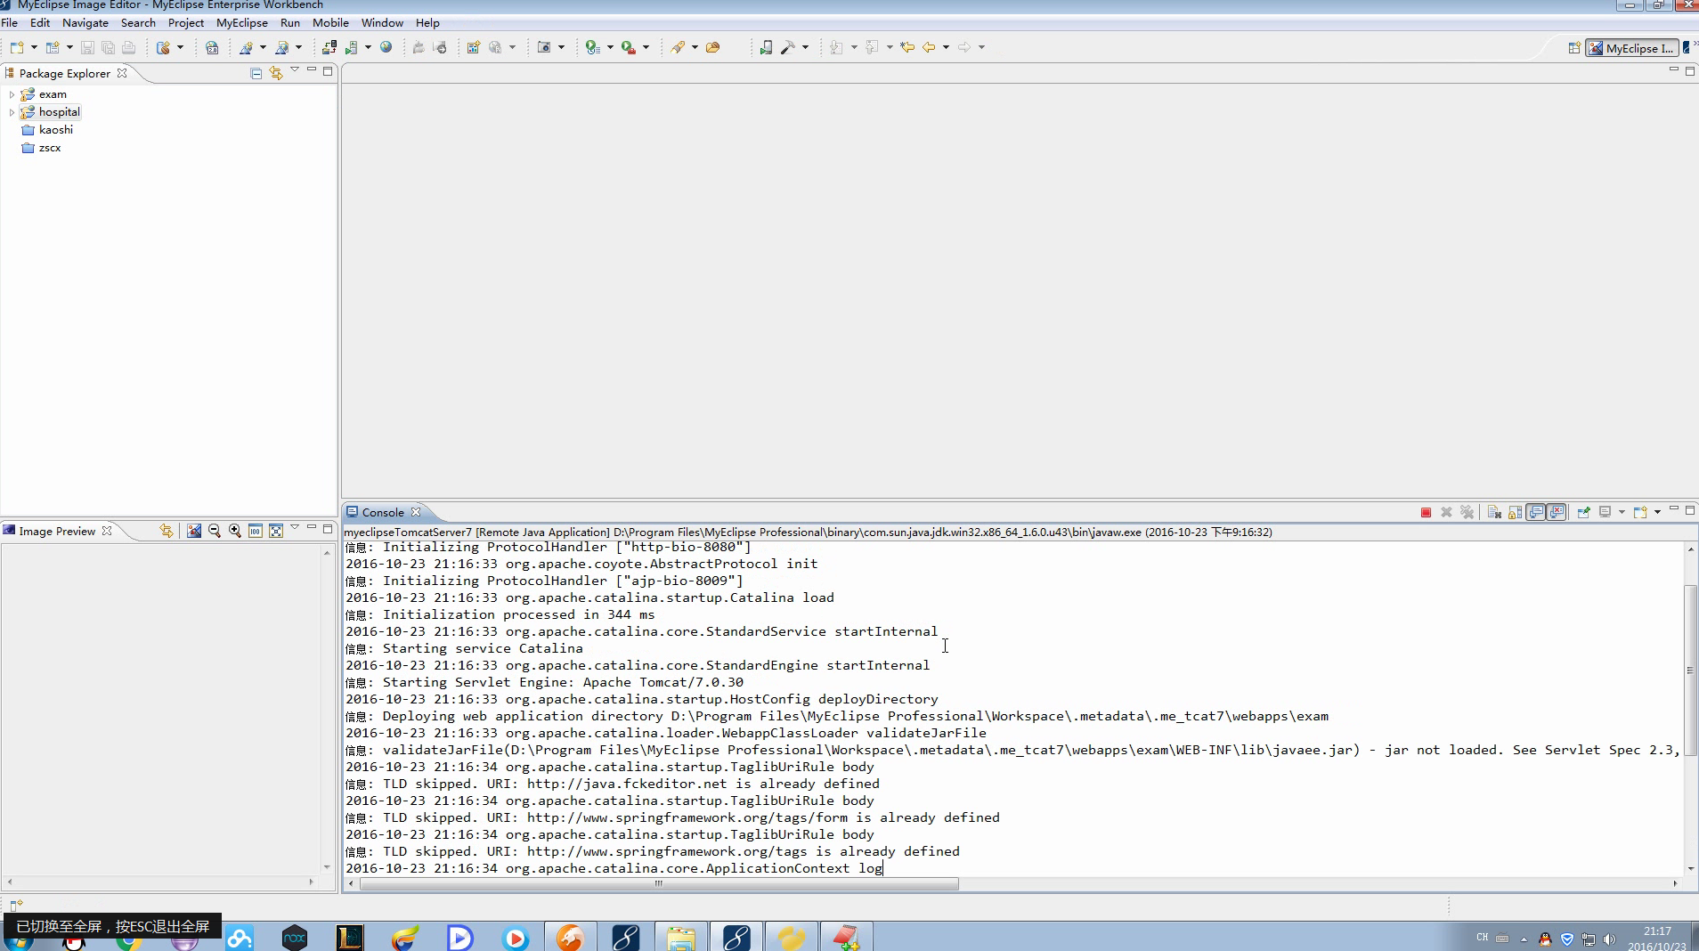The width and height of the screenshot is (1699, 951).
Task: Open the Window menu
Action: 382,22
